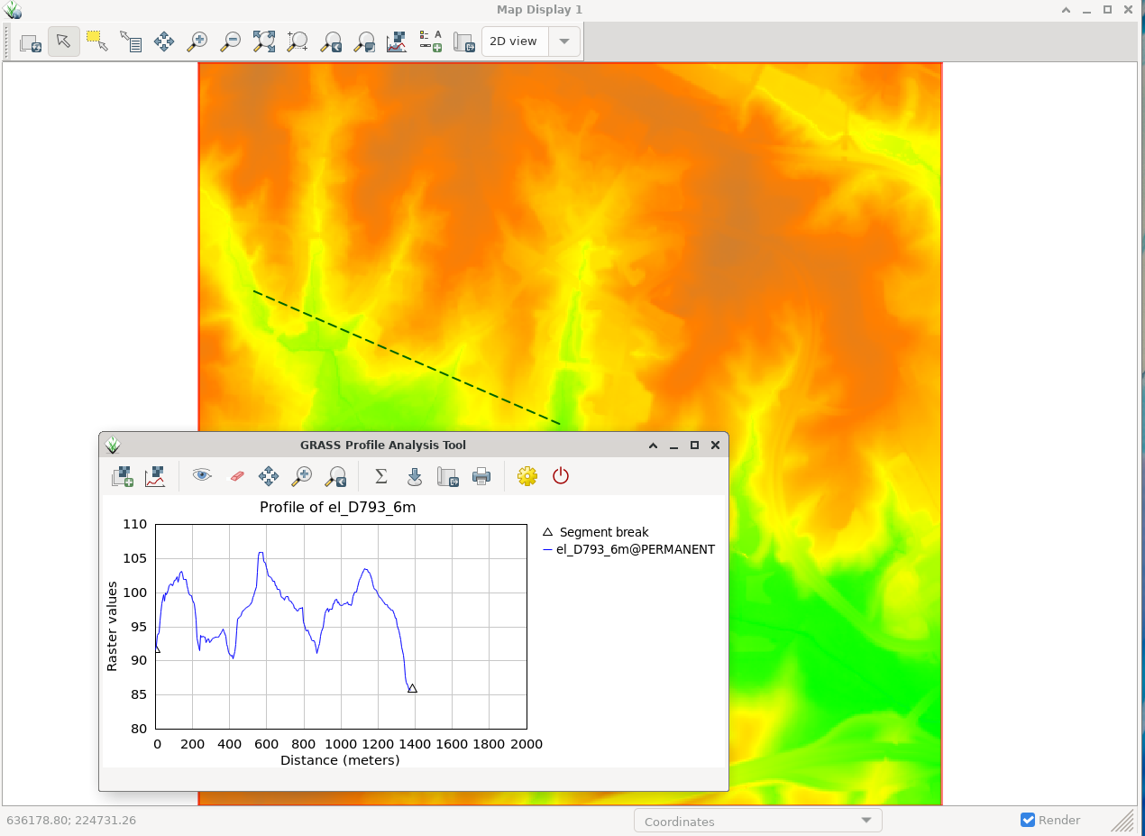
Task: Zoom back icon in Profile Analysis Tool
Action: tap(336, 476)
